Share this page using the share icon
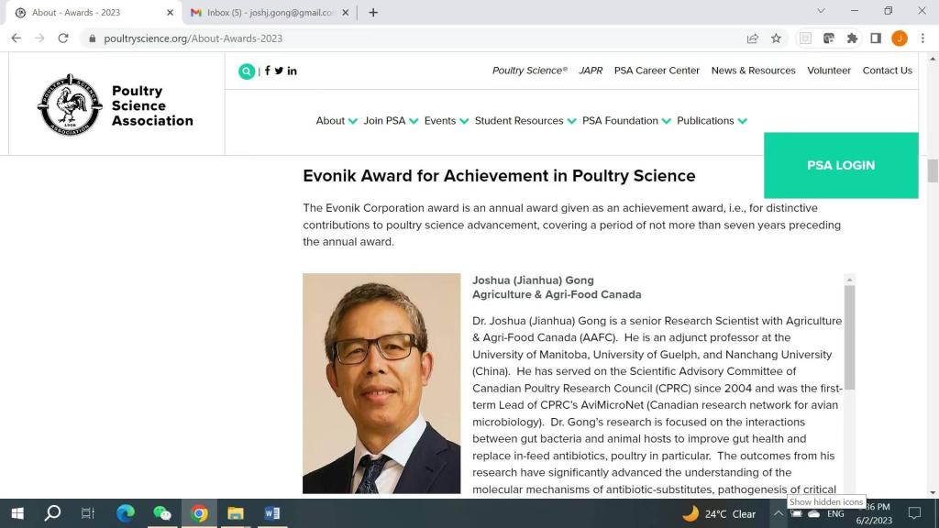Viewport: 939px width, 528px height. tap(753, 38)
